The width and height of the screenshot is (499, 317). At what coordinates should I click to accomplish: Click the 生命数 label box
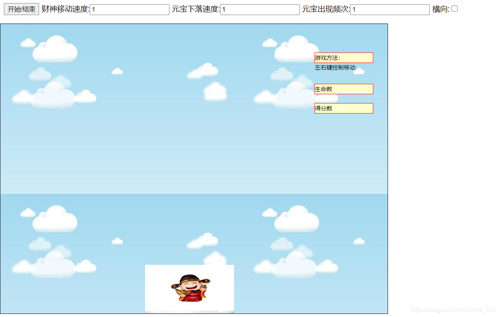[x=344, y=89]
